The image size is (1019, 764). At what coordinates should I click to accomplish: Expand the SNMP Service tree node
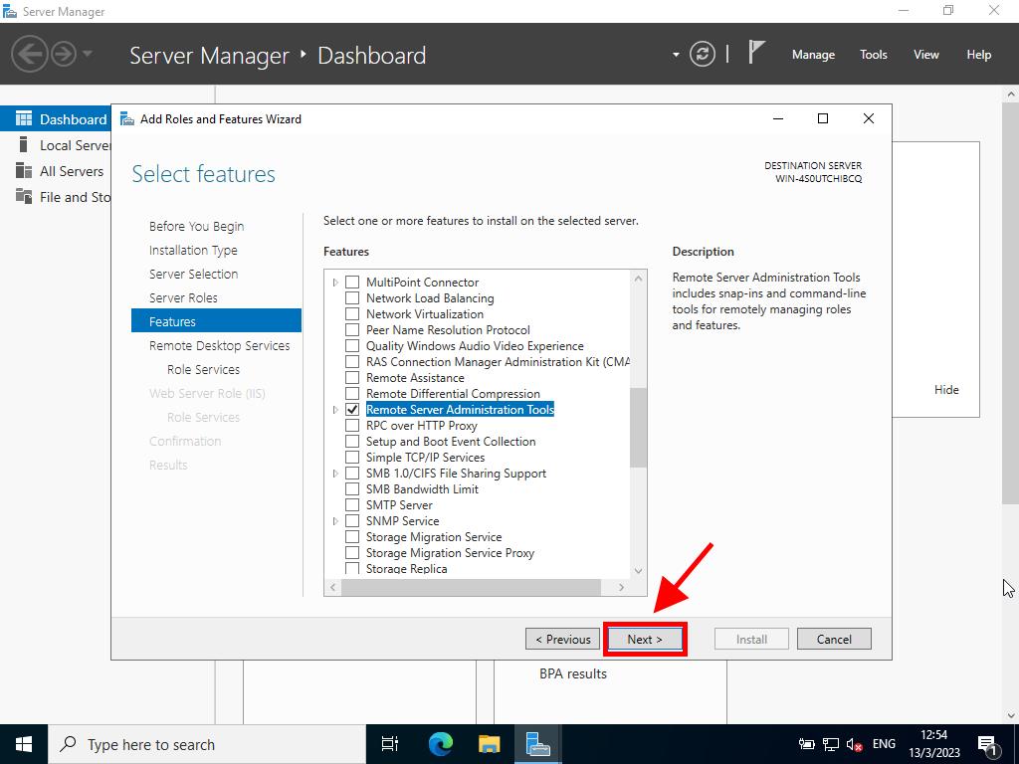tap(335, 521)
